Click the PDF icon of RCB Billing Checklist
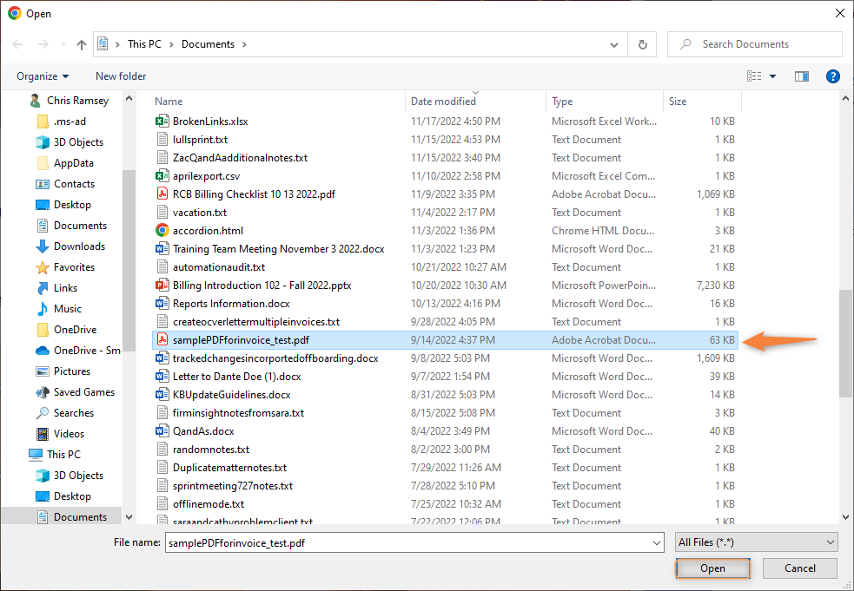 (x=162, y=194)
